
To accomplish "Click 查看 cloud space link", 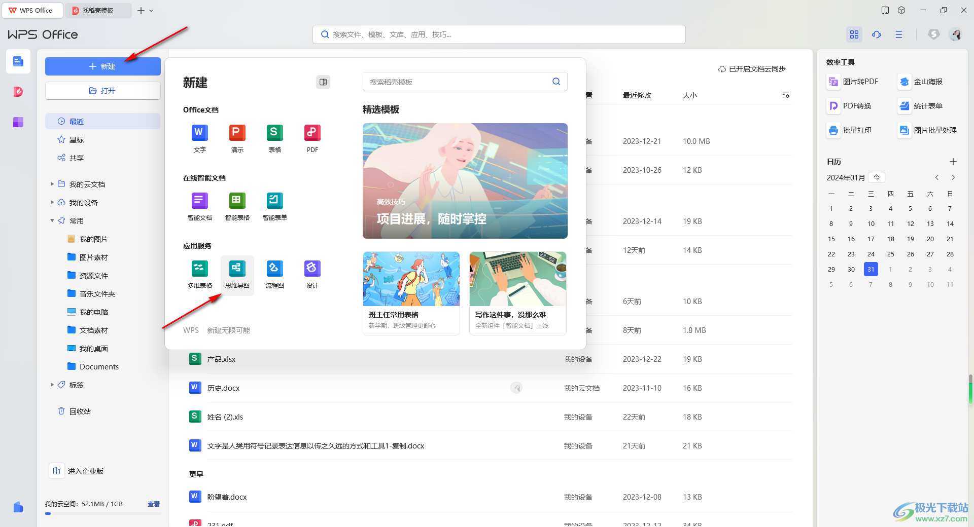I will click(x=154, y=504).
